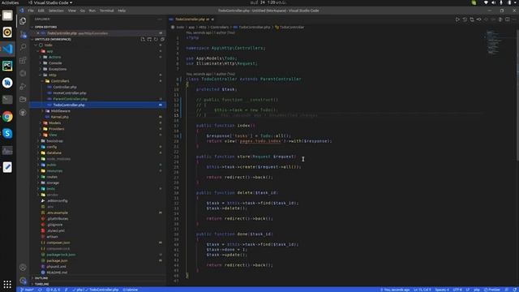
Task: Click the Collapse Folders icon in Explorer
Action: pos(162,39)
